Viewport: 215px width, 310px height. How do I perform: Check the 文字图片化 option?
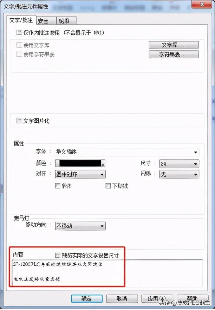pos(19,121)
